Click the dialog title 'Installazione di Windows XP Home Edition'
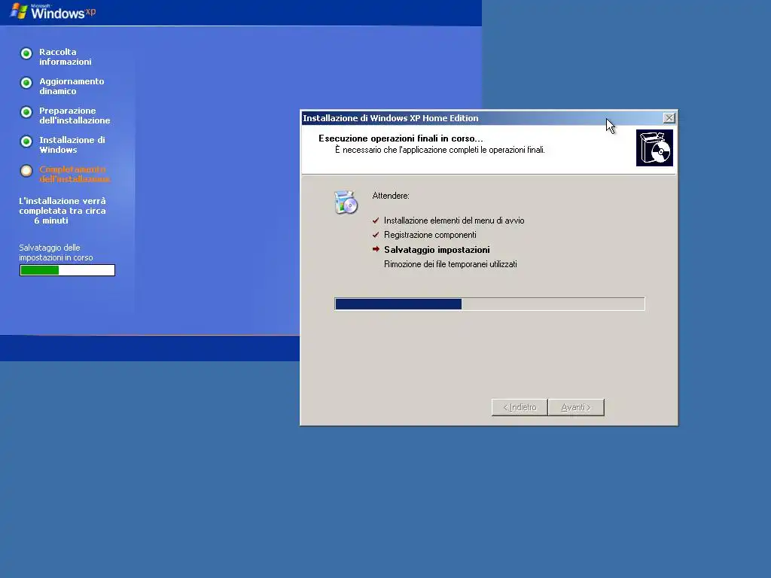 coord(391,118)
